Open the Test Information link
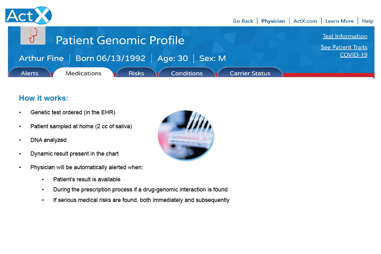 click(x=345, y=36)
